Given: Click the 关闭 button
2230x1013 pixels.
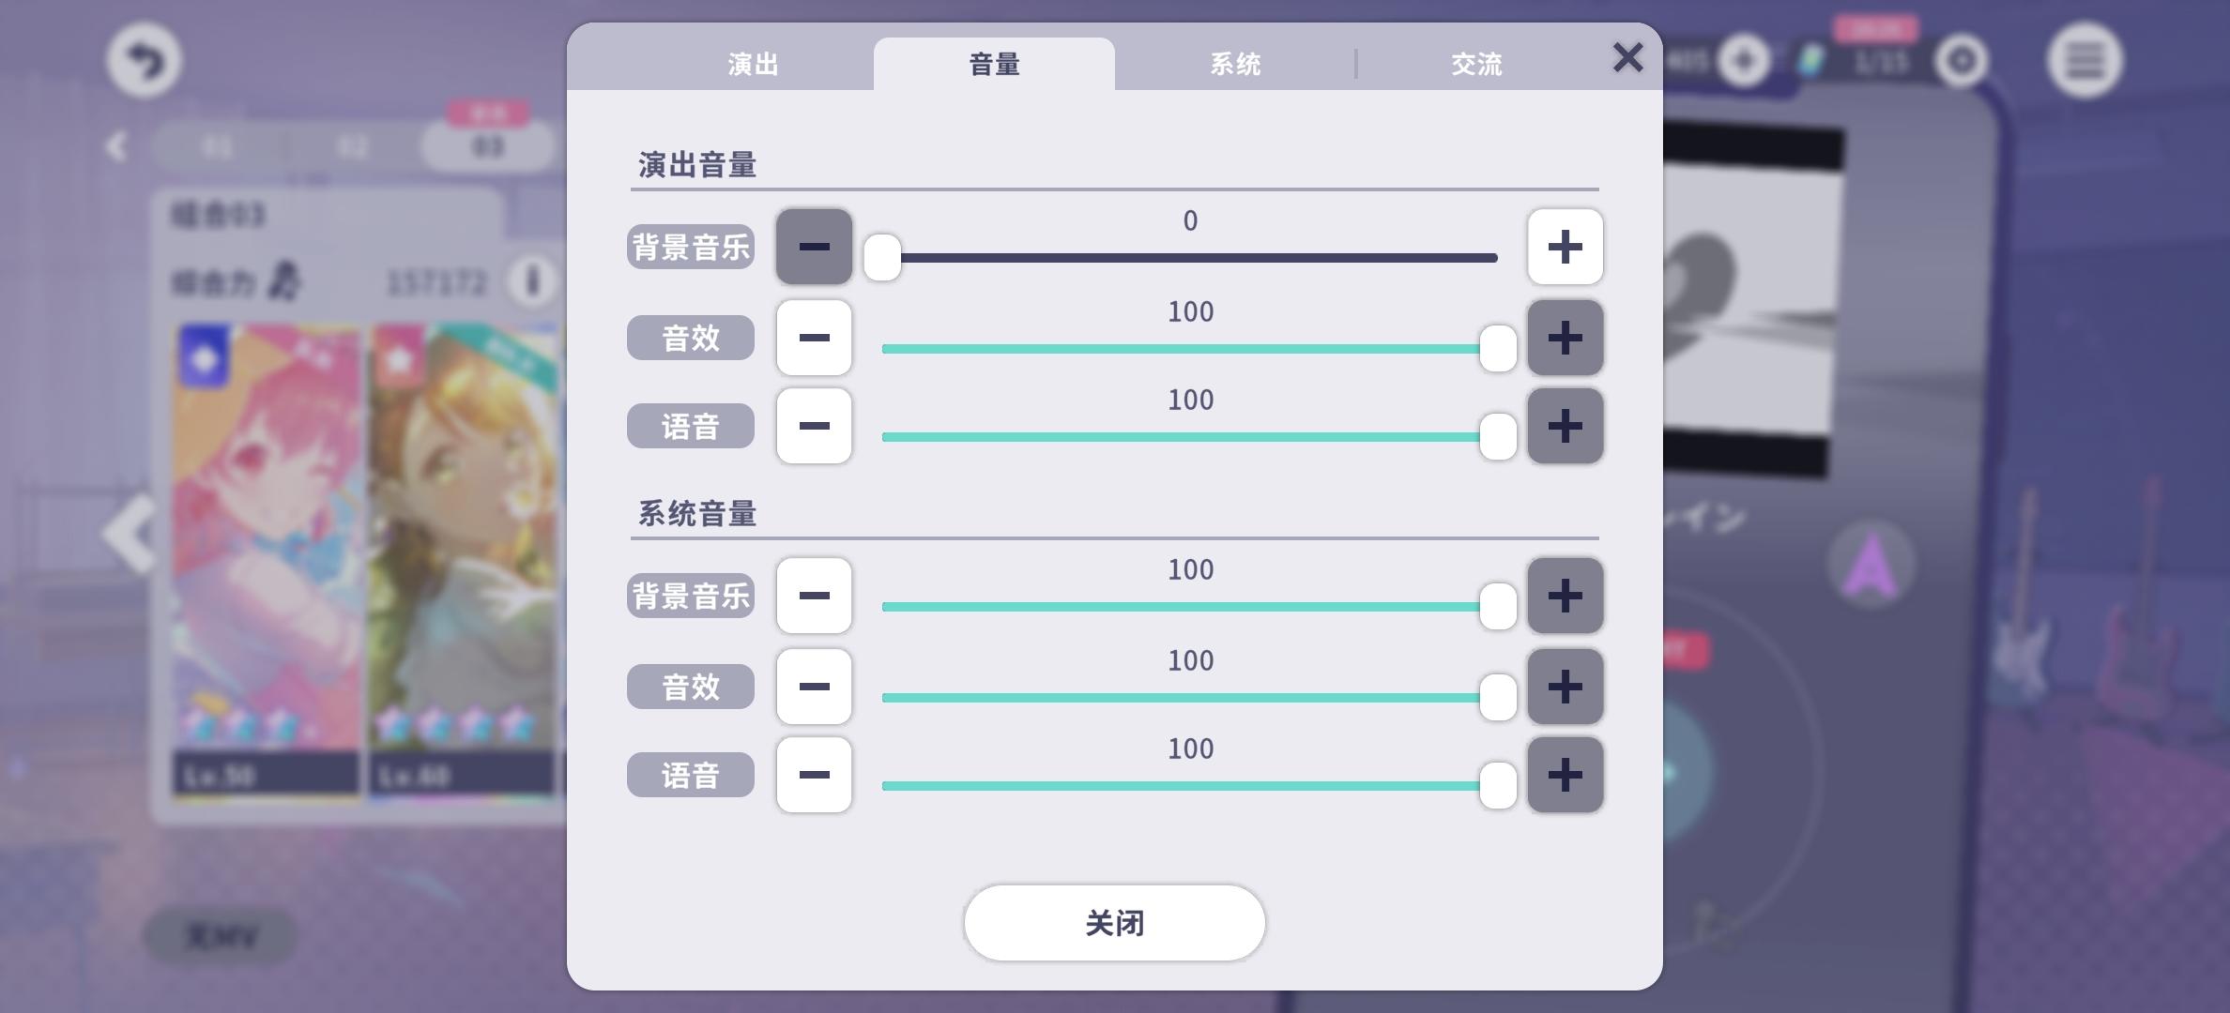Looking at the screenshot, I should [x=1114, y=923].
